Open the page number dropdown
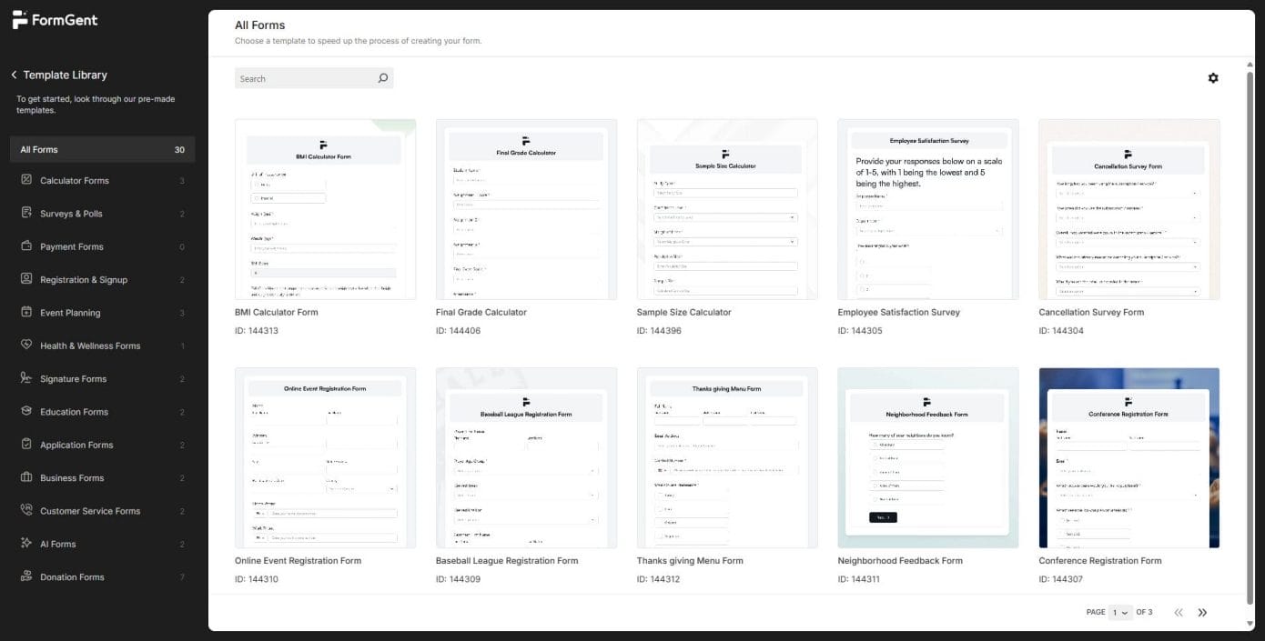The width and height of the screenshot is (1265, 641). pyautogui.click(x=1120, y=613)
